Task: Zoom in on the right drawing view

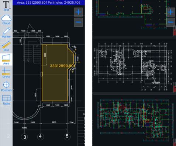Action: pos(171,12)
